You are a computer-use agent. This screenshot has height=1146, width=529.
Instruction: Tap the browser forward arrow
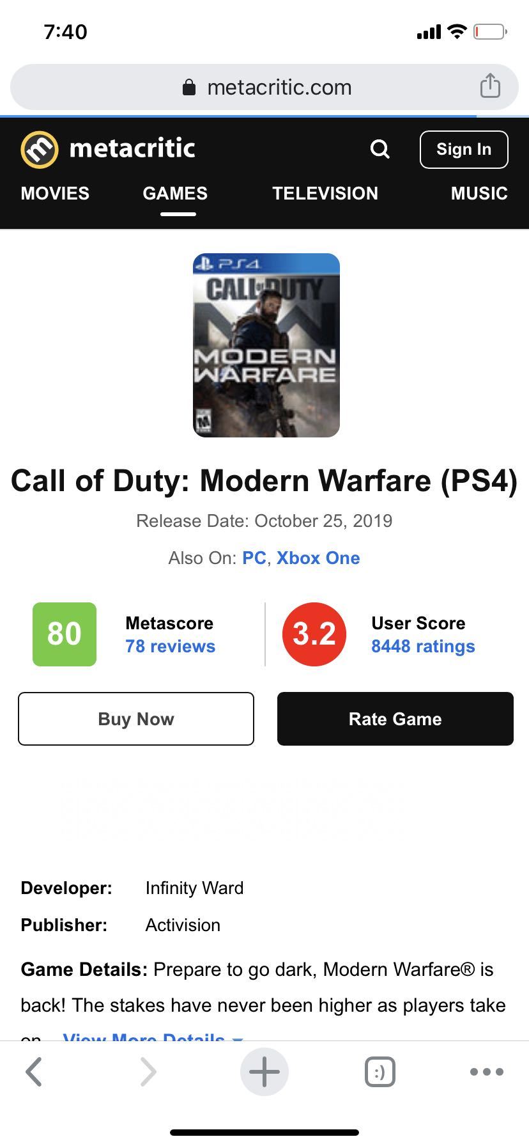click(148, 1071)
